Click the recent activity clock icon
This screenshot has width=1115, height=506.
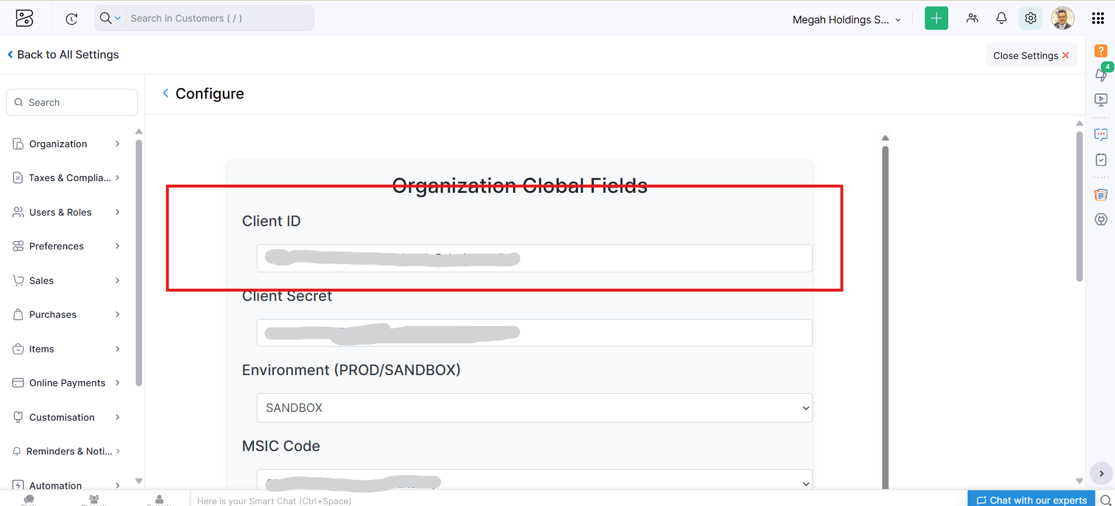coord(71,19)
